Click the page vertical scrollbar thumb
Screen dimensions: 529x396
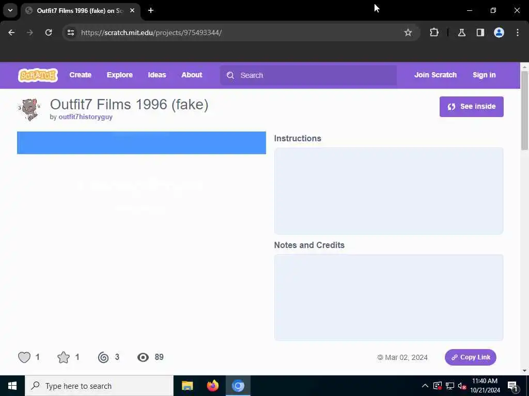click(524, 110)
